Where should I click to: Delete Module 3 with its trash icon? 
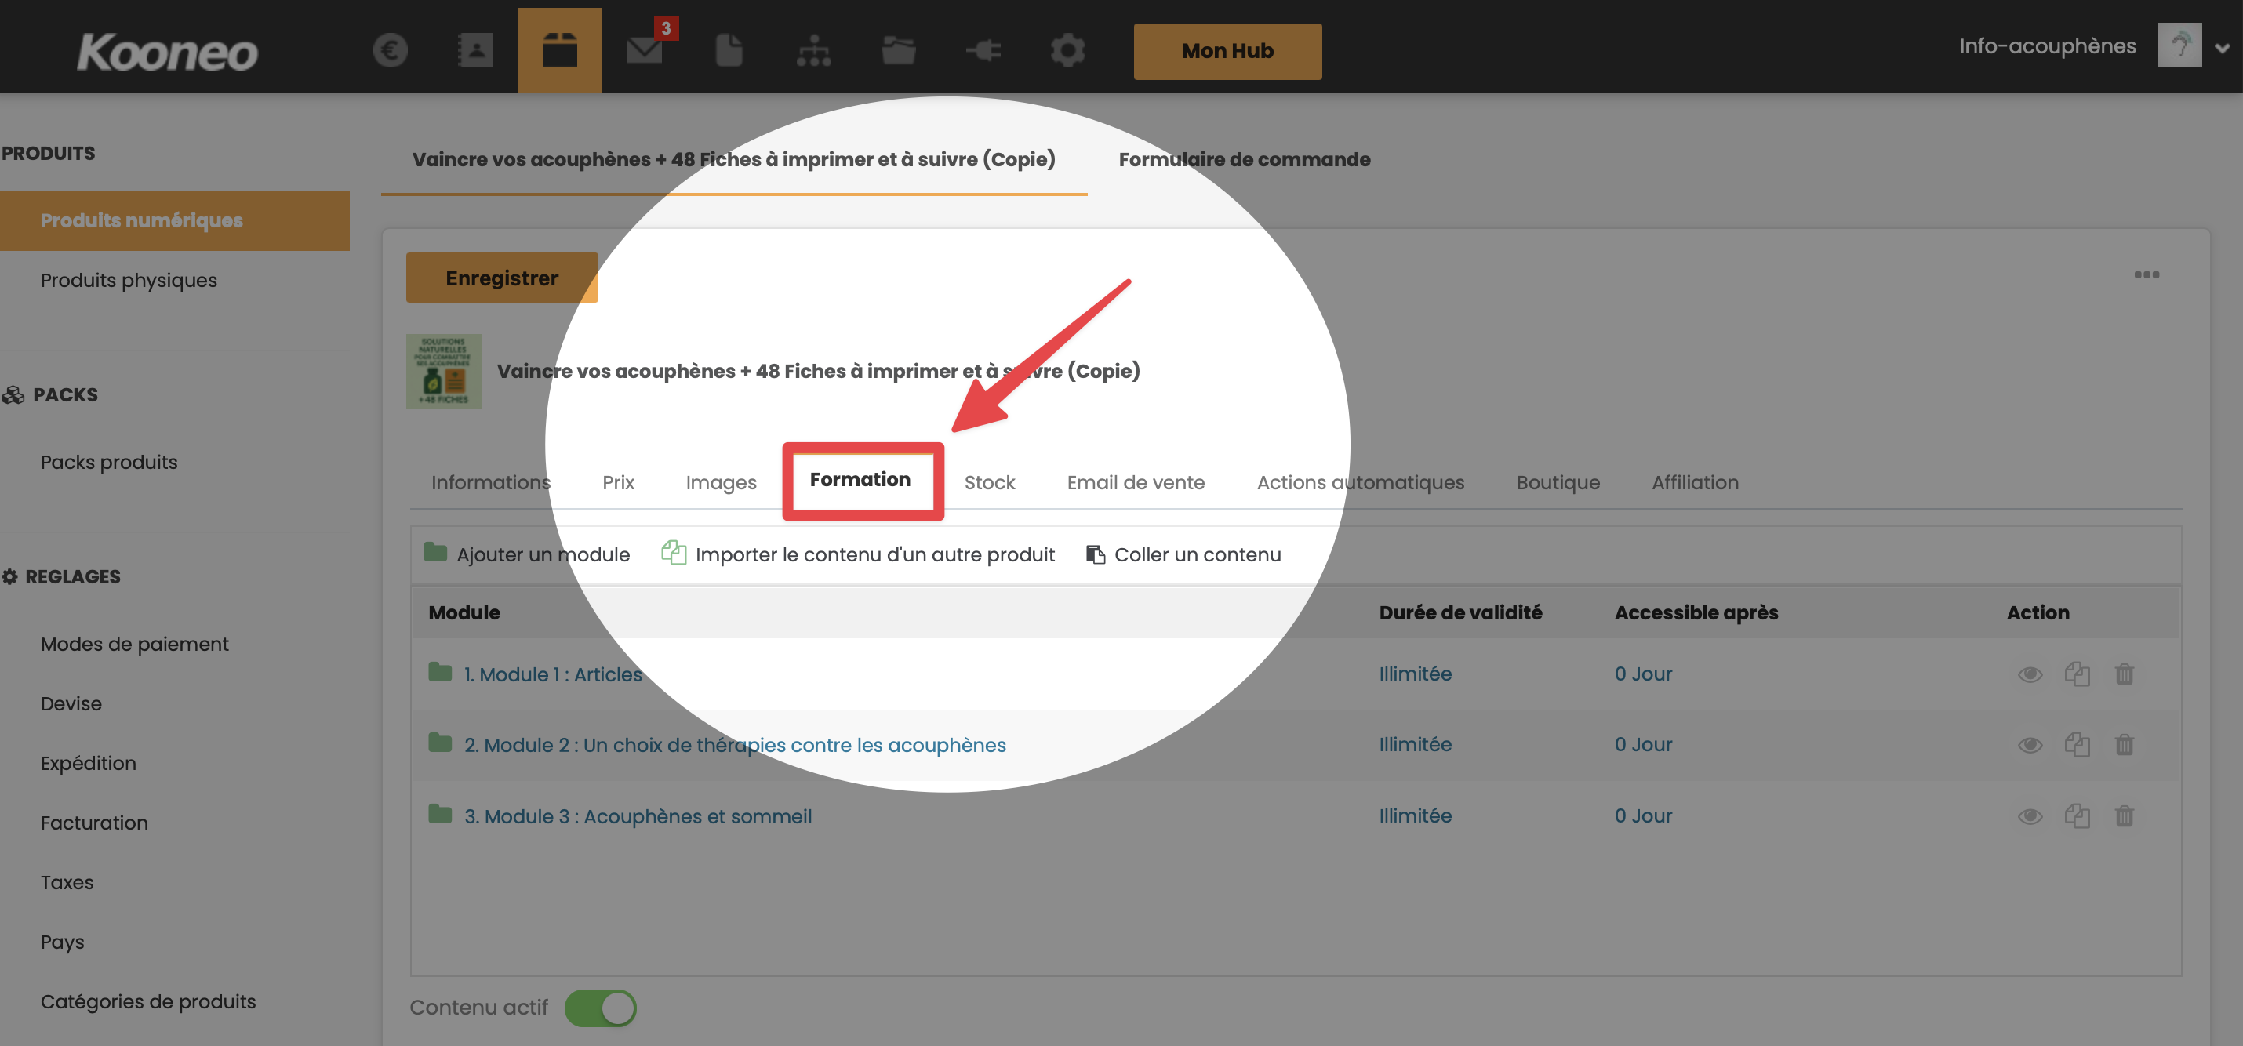coord(2124,816)
